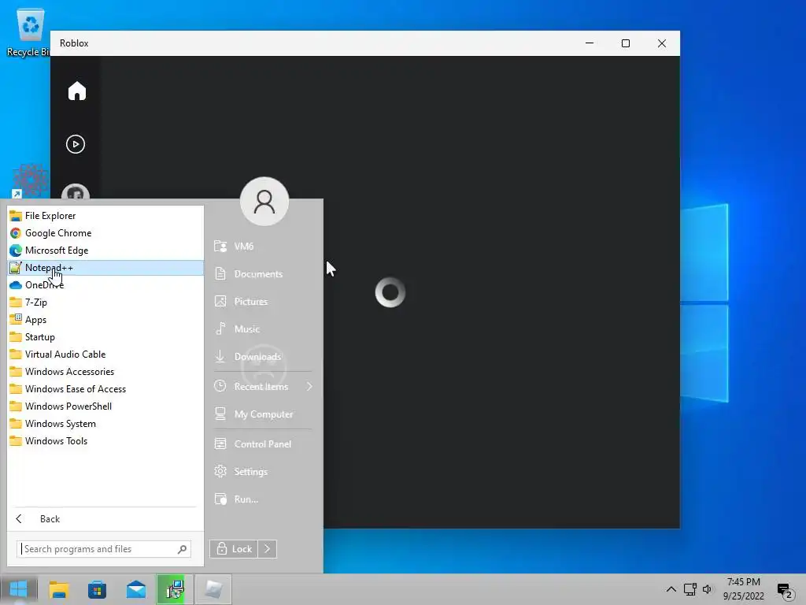Maximize the Roblox window

click(x=626, y=43)
